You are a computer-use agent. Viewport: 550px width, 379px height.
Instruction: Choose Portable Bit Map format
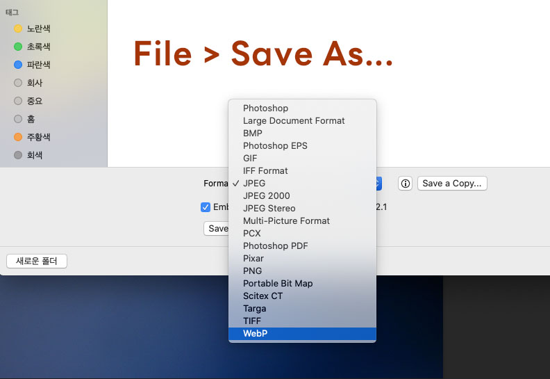click(x=302, y=284)
